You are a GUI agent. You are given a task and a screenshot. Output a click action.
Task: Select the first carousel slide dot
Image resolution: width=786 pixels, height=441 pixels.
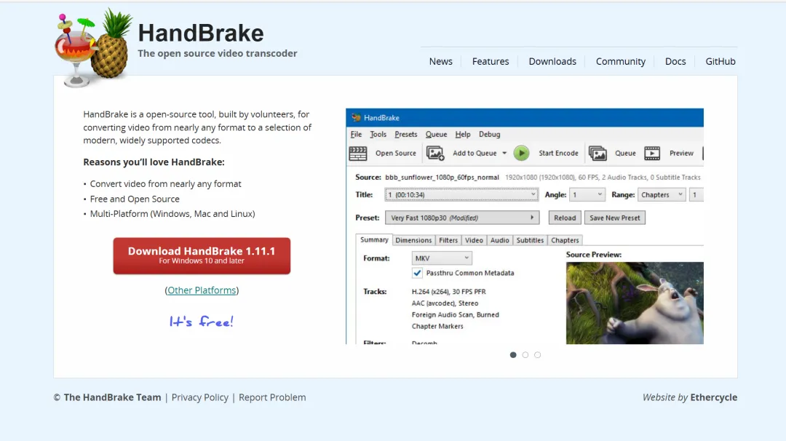point(513,355)
